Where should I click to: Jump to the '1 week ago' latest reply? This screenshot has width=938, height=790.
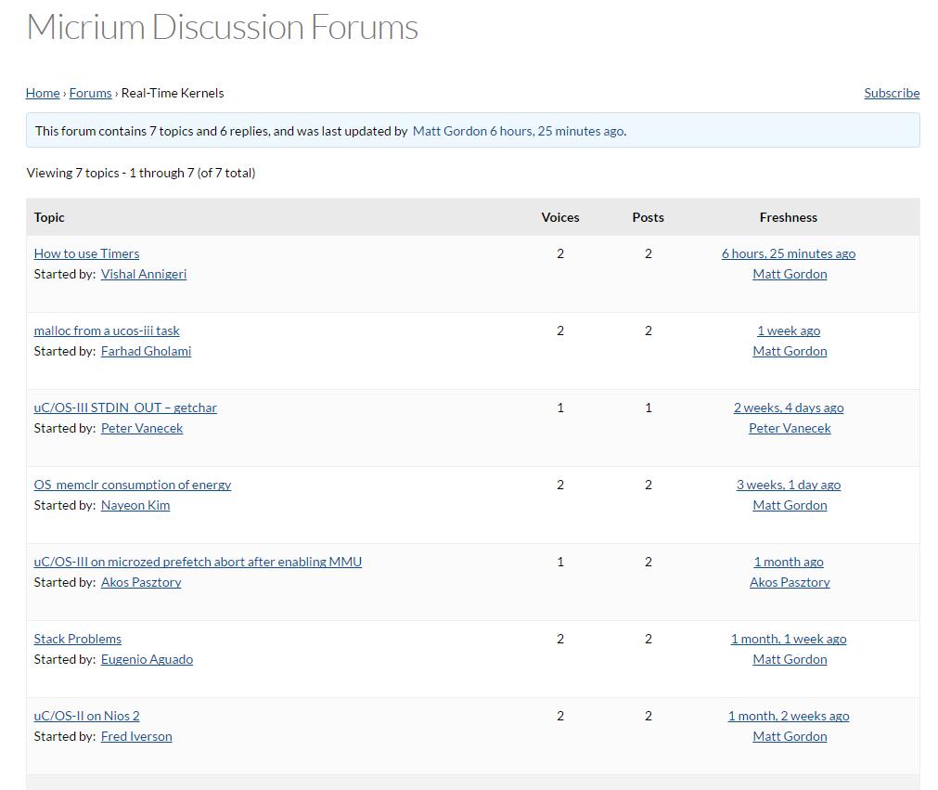point(789,330)
